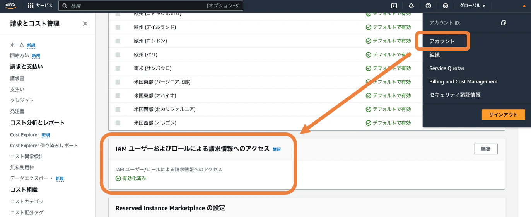Open the help question mark icon
Screen dimensions: 531x217
(x=428, y=6)
